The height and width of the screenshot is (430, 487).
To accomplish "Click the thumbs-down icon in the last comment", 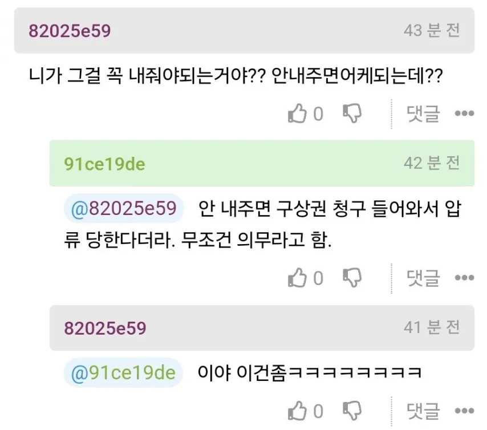I will coord(352,411).
